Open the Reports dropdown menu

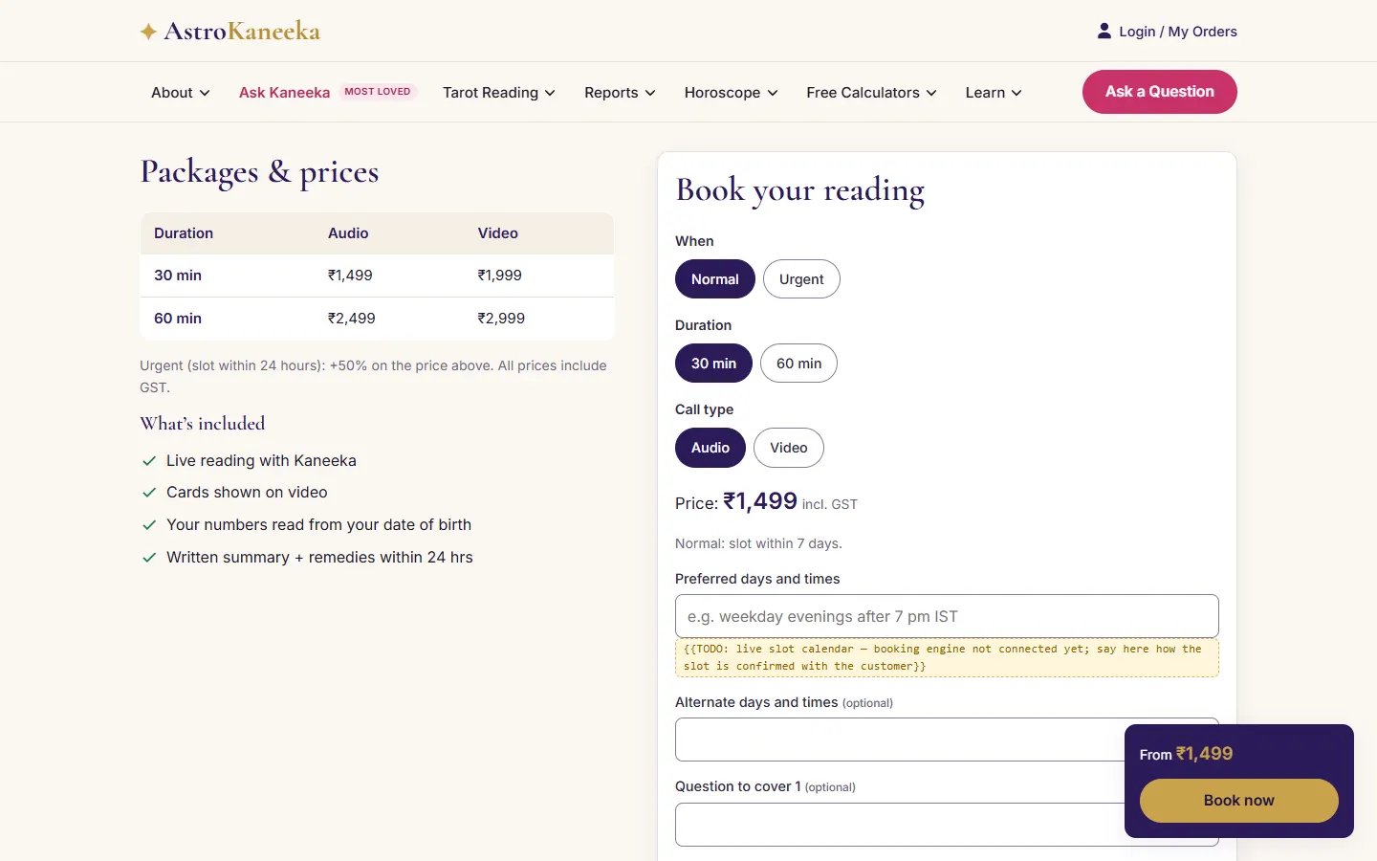(620, 93)
